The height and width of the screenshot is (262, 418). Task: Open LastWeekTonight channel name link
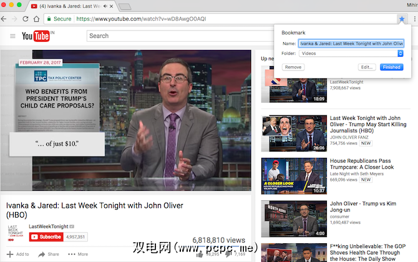tap(49, 226)
